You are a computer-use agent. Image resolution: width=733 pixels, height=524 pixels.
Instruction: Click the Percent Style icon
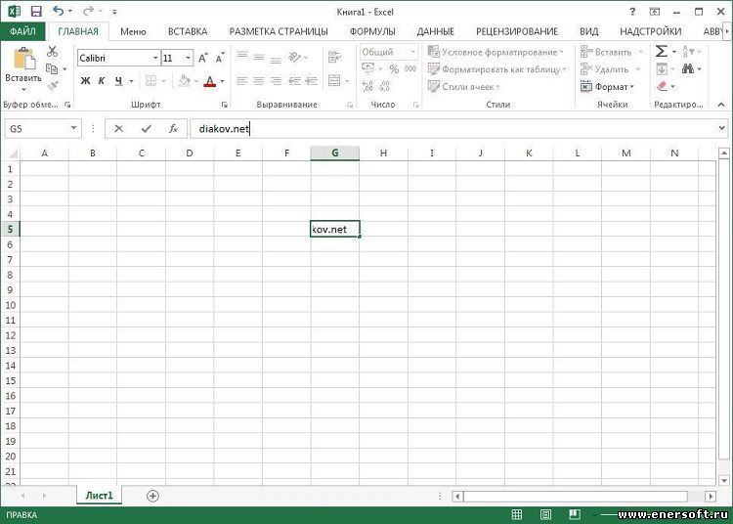[394, 69]
